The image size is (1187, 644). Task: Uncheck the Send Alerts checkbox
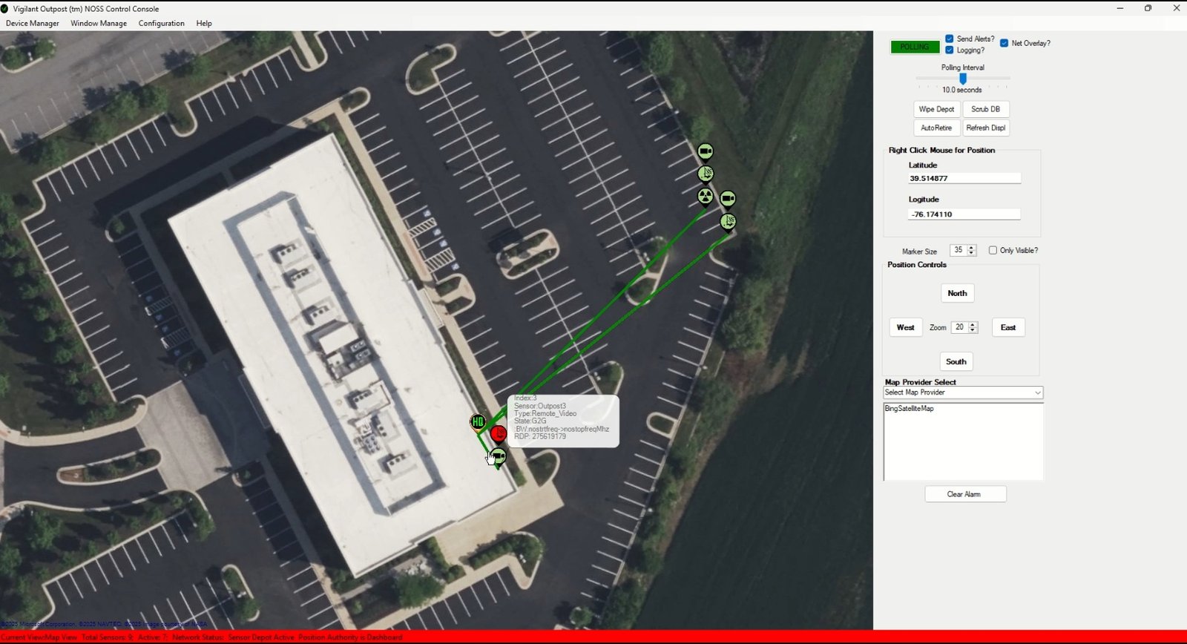950,39
